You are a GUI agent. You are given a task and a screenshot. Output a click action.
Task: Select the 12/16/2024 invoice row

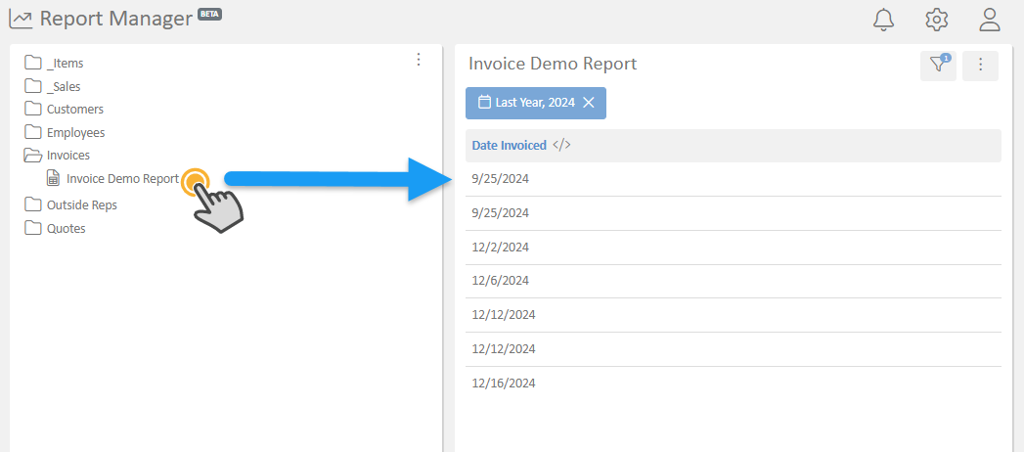tap(503, 383)
